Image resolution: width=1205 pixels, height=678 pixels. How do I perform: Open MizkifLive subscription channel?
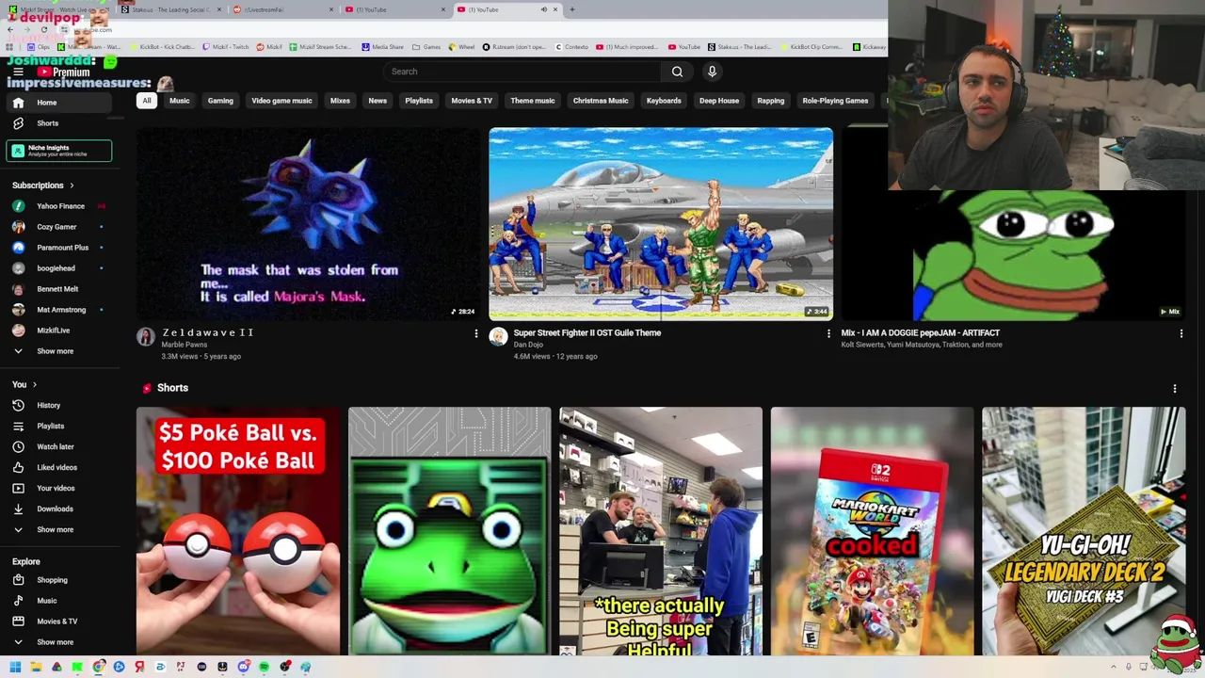click(x=58, y=331)
